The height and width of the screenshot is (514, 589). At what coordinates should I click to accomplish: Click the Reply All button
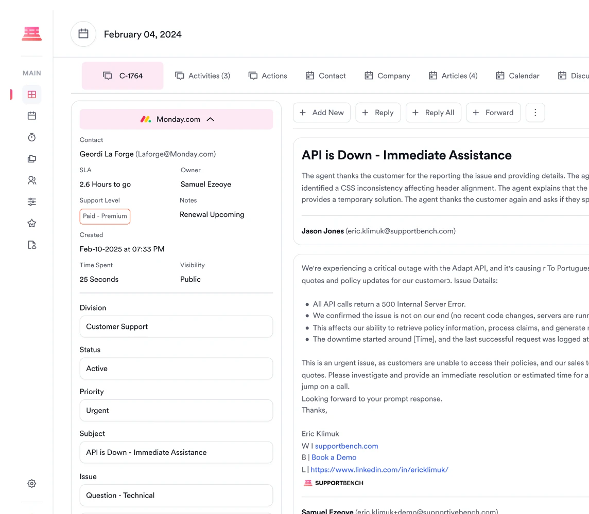click(x=433, y=113)
